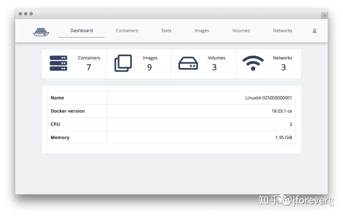343x216 pixels.
Task: Click the first window control dot
Action: (x=20, y=14)
